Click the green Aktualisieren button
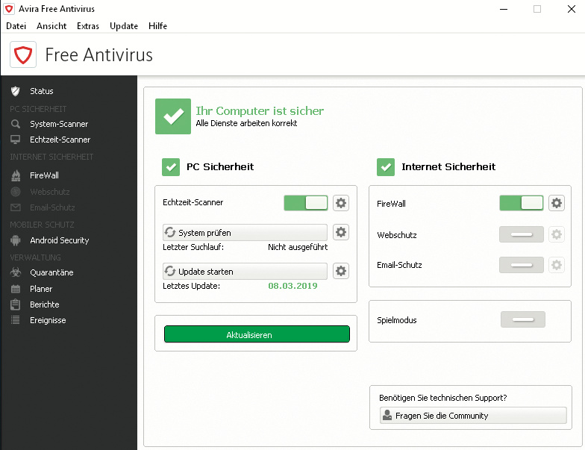 [257, 334]
